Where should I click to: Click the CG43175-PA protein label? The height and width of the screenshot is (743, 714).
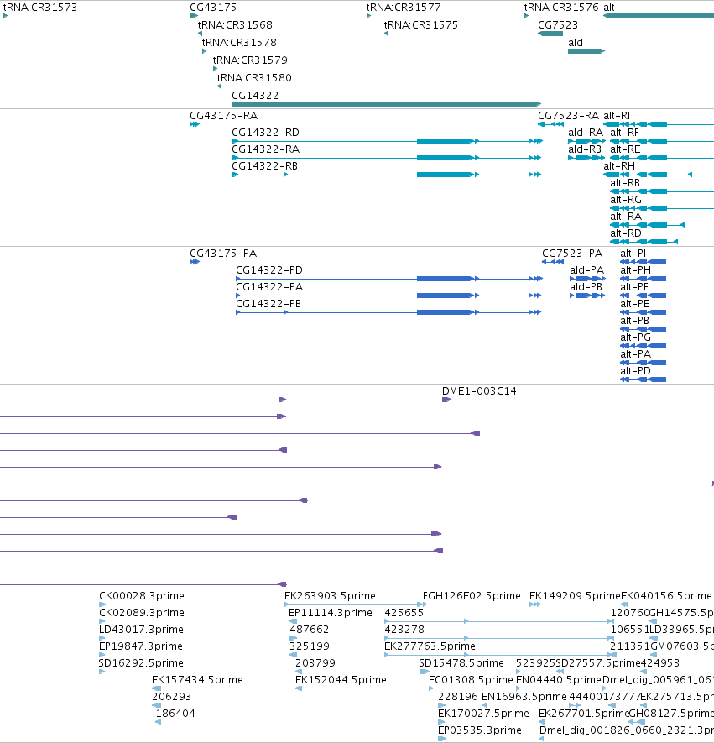[x=223, y=253]
